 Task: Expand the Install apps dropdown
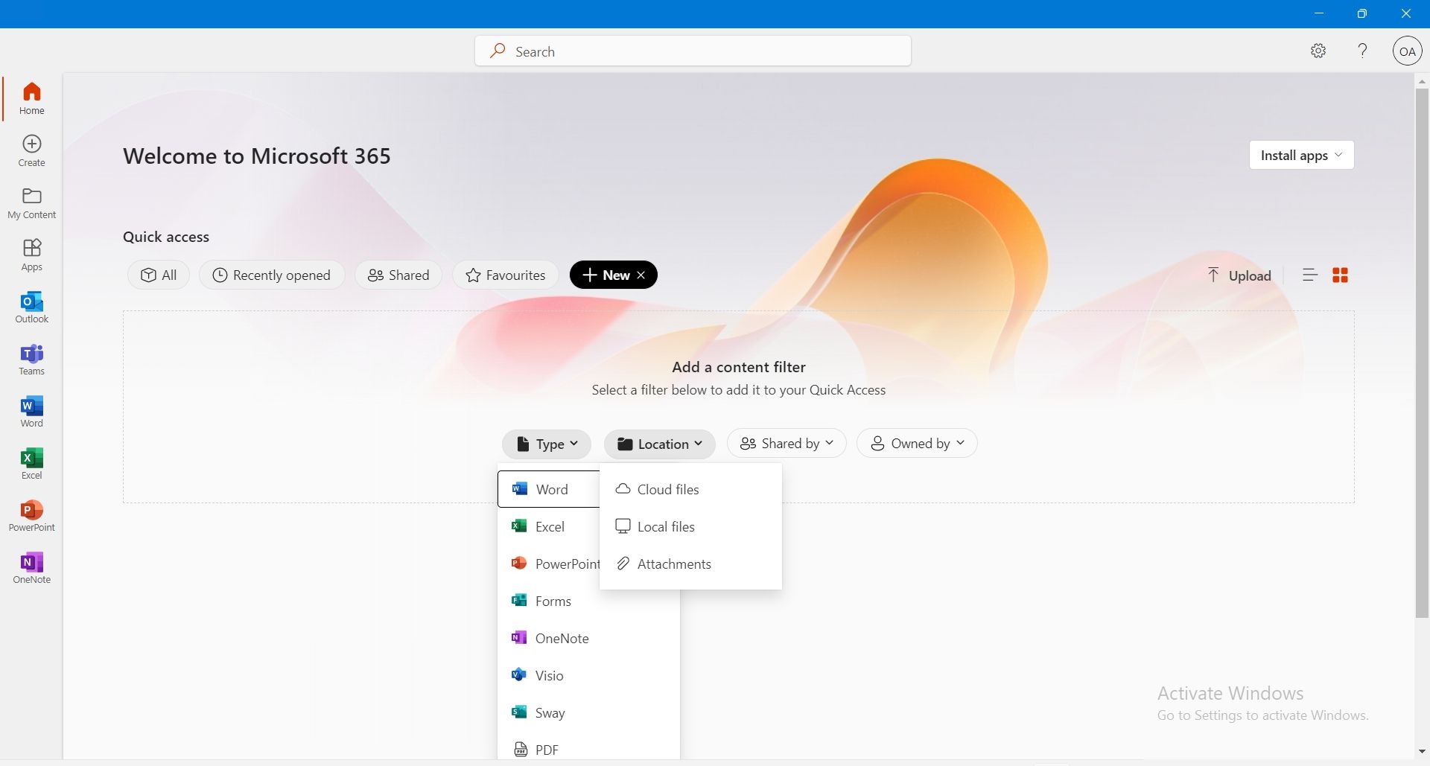point(1301,155)
